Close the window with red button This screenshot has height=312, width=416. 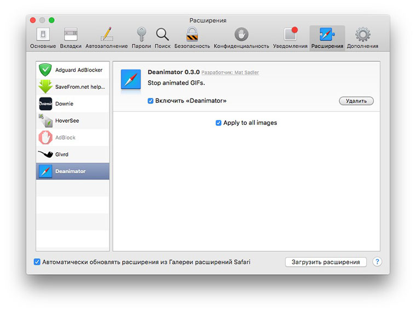point(33,20)
